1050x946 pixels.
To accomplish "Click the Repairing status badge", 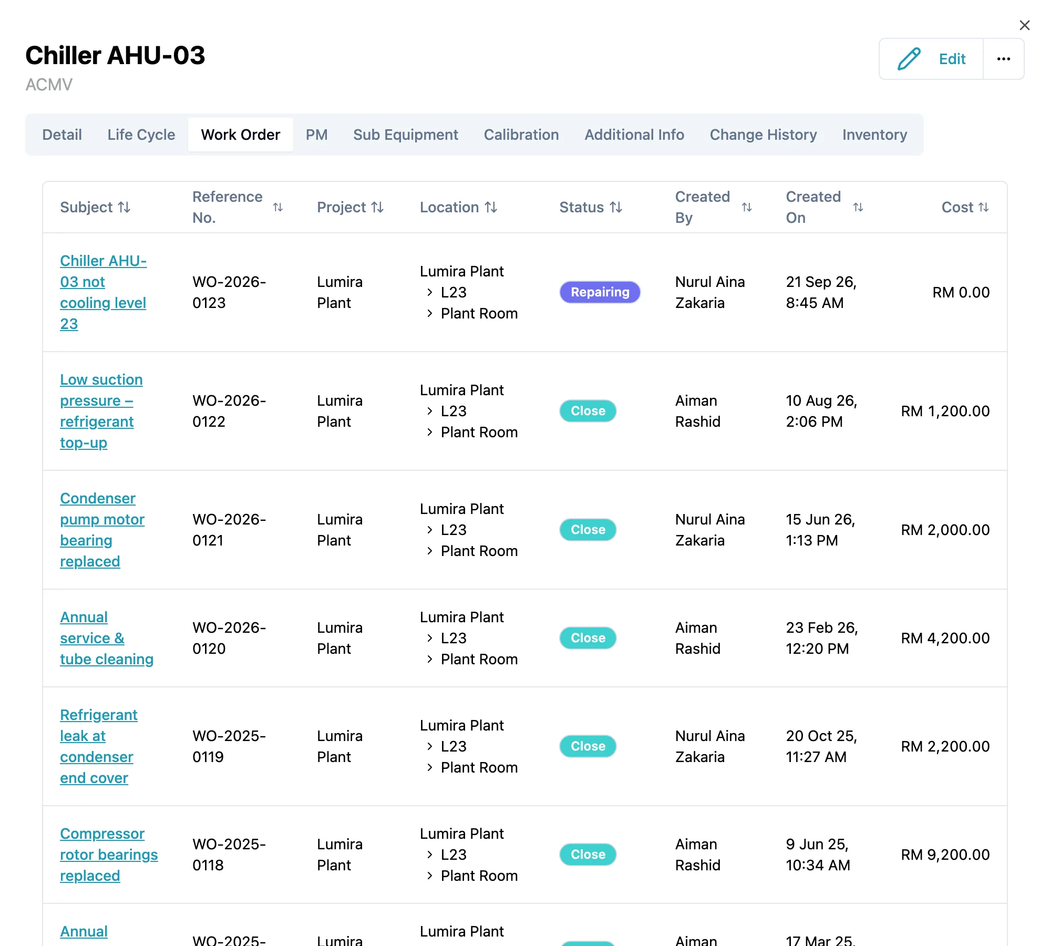I will coord(600,292).
